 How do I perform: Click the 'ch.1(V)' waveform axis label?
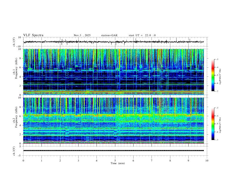[14, 42]
